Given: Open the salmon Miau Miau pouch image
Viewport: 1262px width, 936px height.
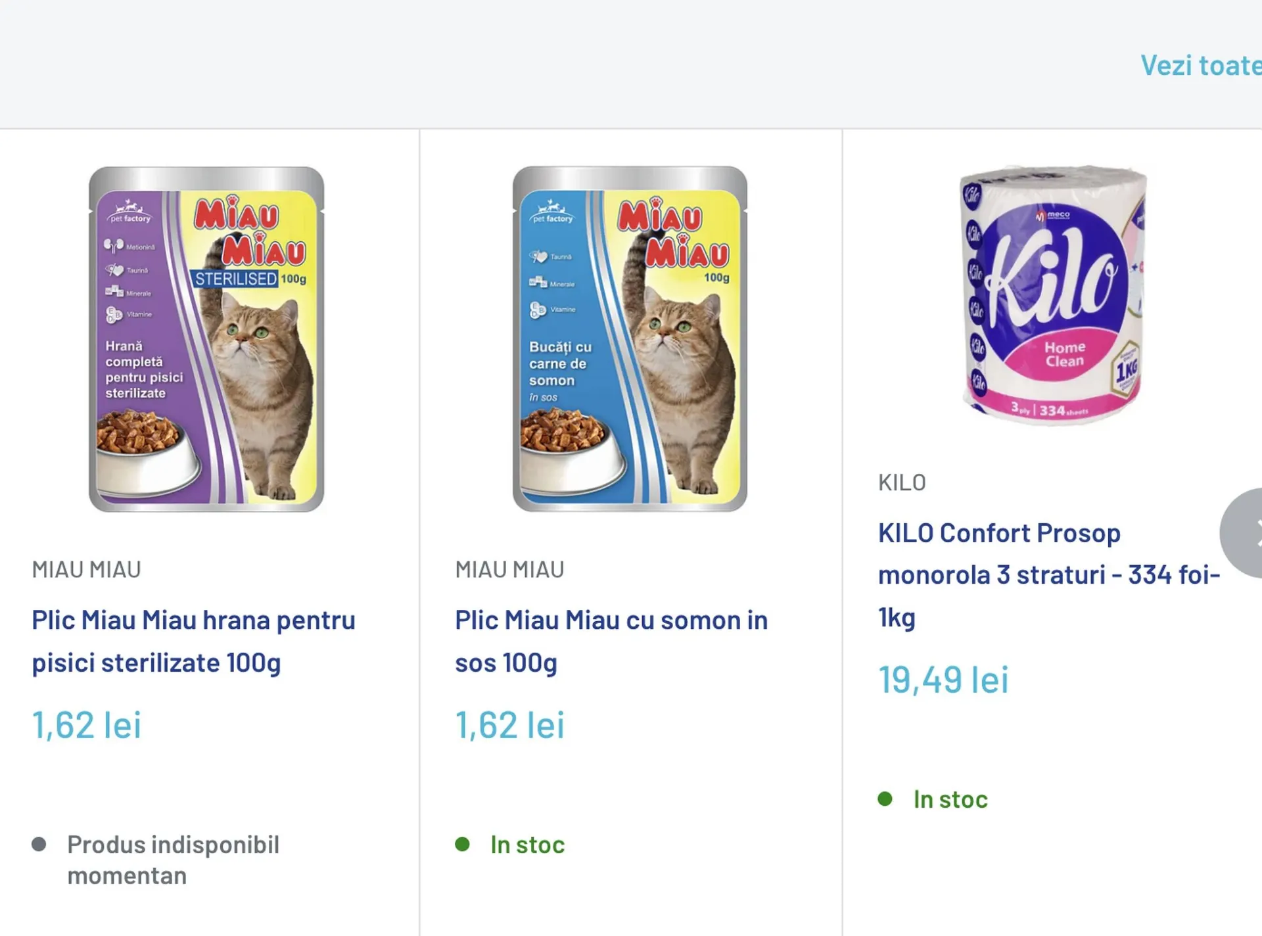Looking at the screenshot, I should (x=630, y=339).
